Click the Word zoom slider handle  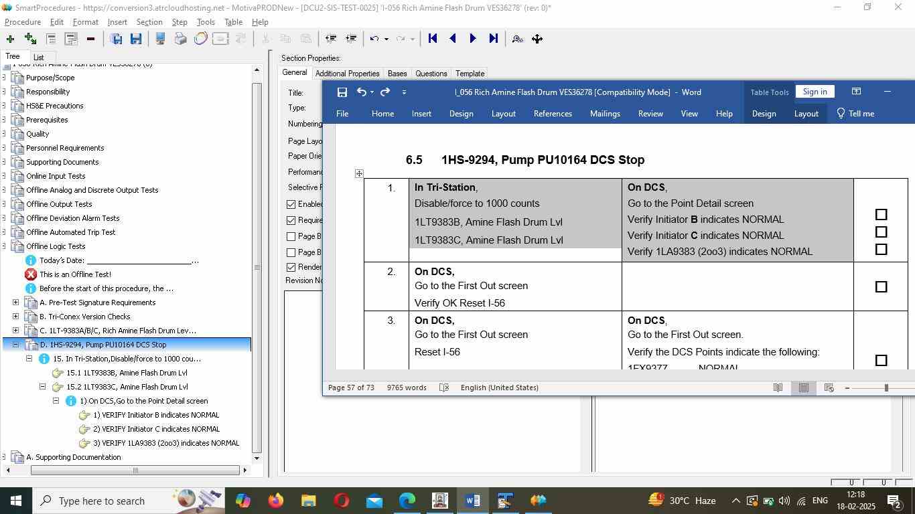tap(886, 388)
